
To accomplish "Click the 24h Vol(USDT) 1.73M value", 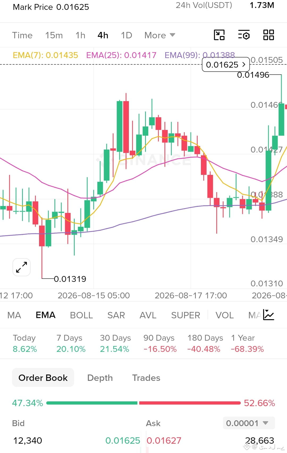I will coord(262,5).
